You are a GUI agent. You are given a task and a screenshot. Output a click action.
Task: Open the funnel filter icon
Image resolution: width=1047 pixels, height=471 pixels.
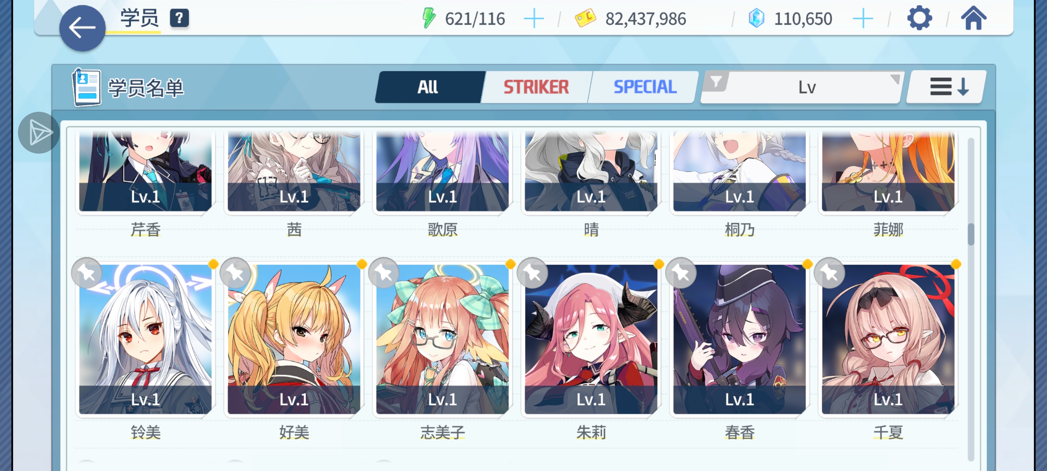(716, 82)
